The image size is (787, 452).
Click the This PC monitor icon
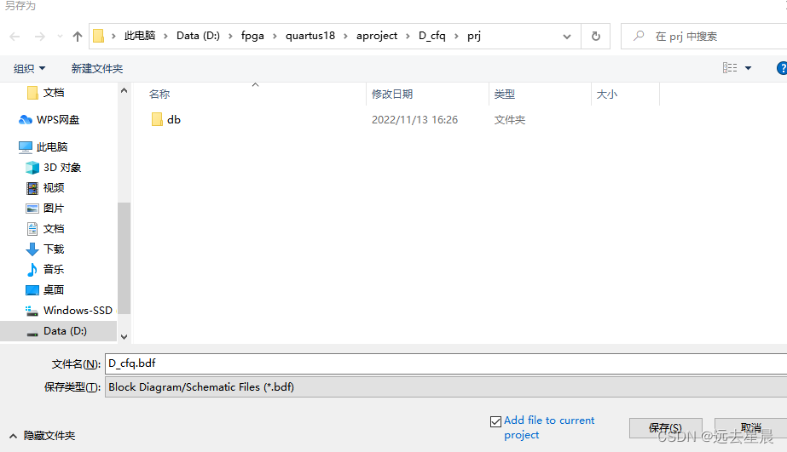coord(25,146)
